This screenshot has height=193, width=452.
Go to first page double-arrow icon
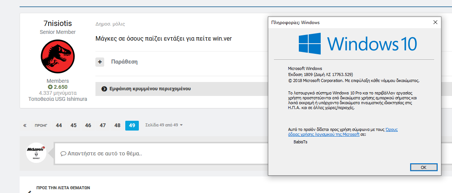[25, 125]
